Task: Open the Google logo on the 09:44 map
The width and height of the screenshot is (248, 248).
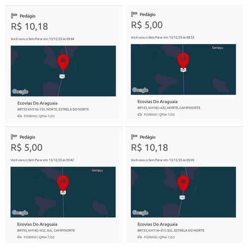Action: click(x=20, y=91)
